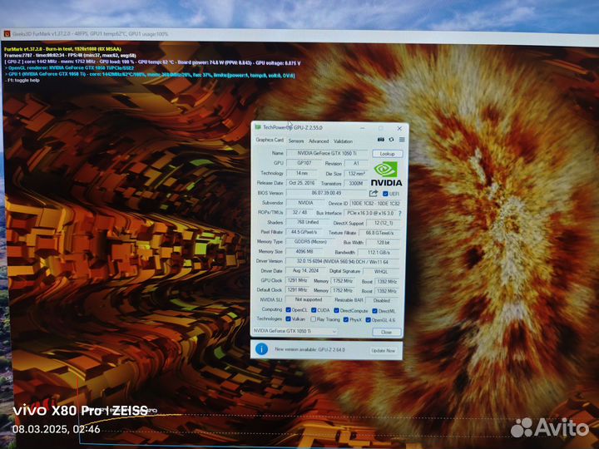This screenshot has width=599, height=449.
Task: Open the Validation tab
Action: click(343, 141)
